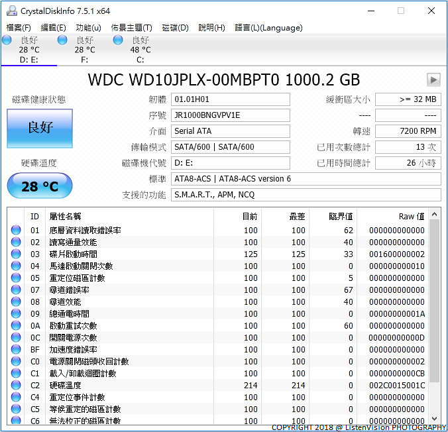Click raw value 0000000000CB
The width and height of the screenshot is (448, 432).
coord(397,374)
